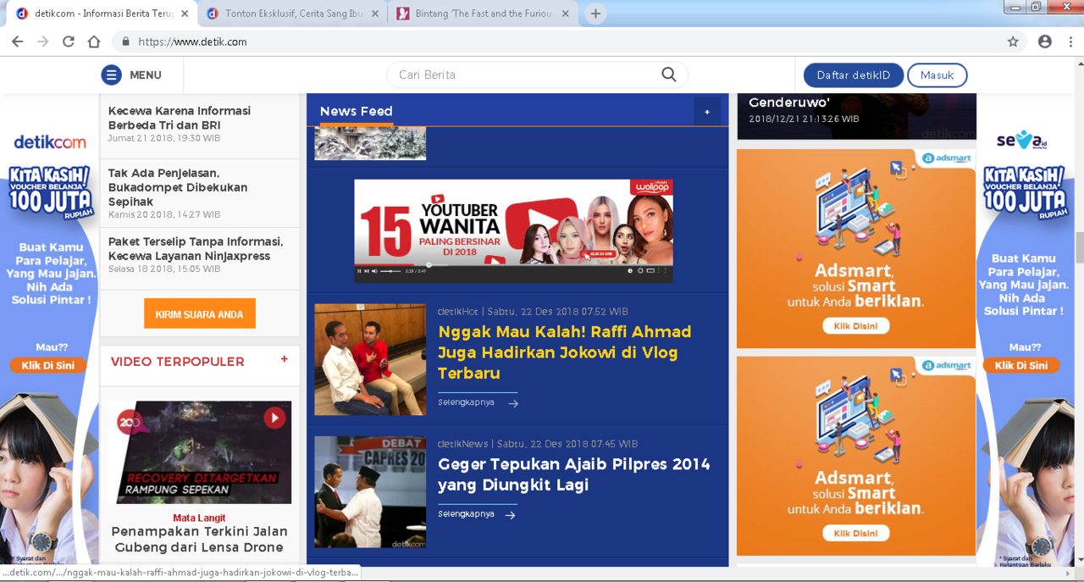1084x582 pixels.
Task: Open the hamburger MENU icon
Action: coord(111,75)
